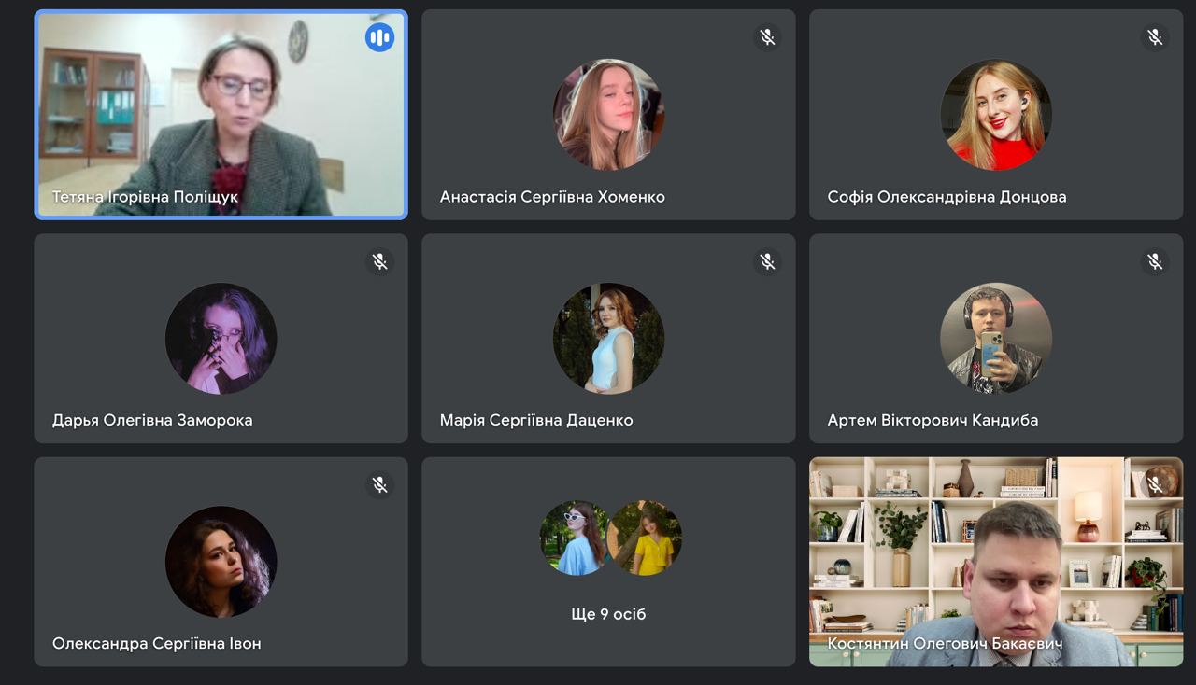The image size is (1196, 685).
Task: Click muted mic icon on Марія Даценко's tile
Action: click(767, 261)
